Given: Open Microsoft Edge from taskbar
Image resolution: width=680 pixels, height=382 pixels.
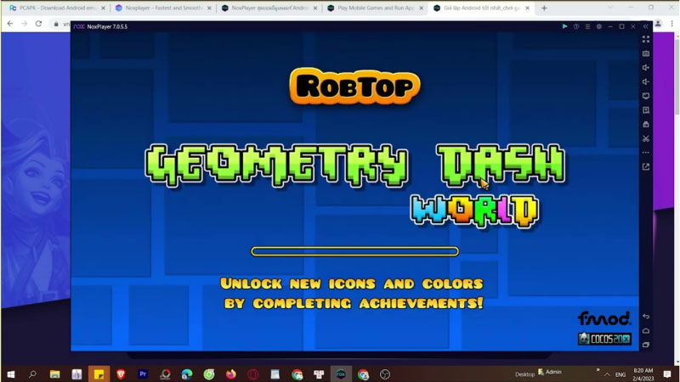Looking at the screenshot, I should click(x=187, y=374).
